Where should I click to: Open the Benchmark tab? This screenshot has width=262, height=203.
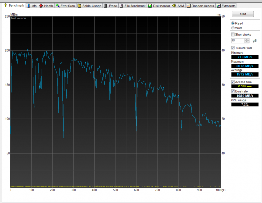point(14,5)
